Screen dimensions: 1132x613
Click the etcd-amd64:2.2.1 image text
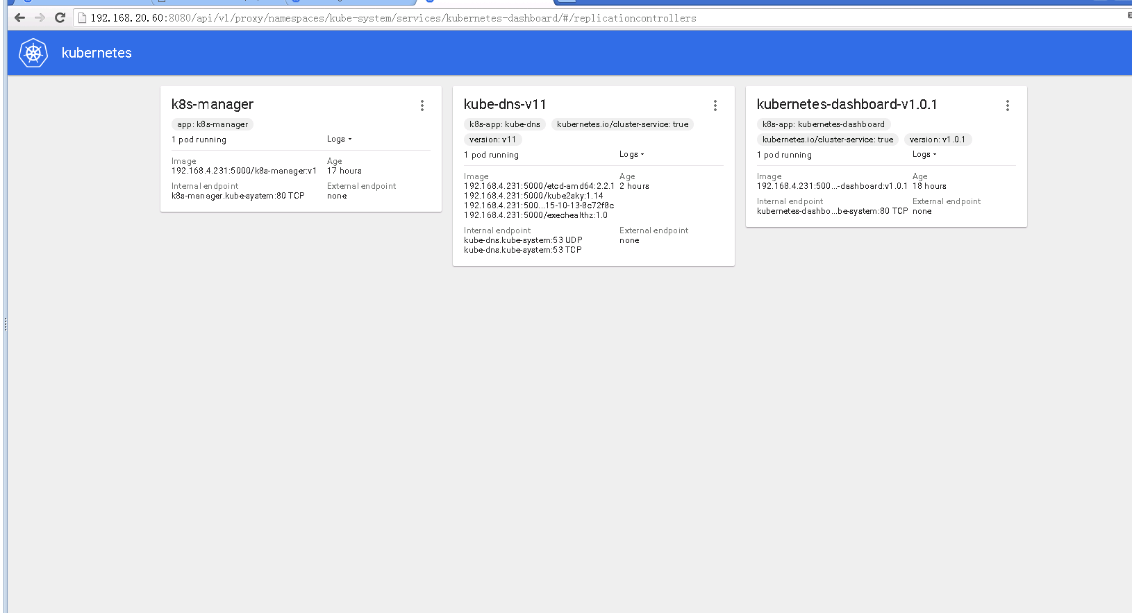click(x=539, y=186)
